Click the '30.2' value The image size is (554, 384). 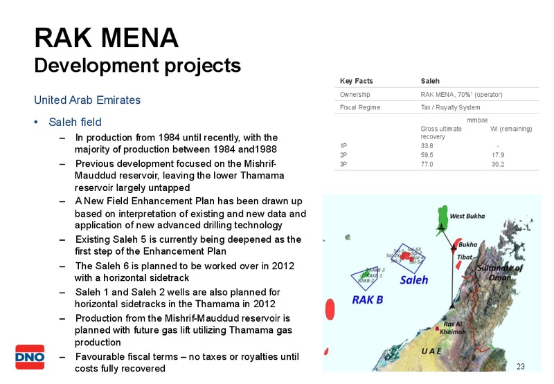[x=498, y=164]
